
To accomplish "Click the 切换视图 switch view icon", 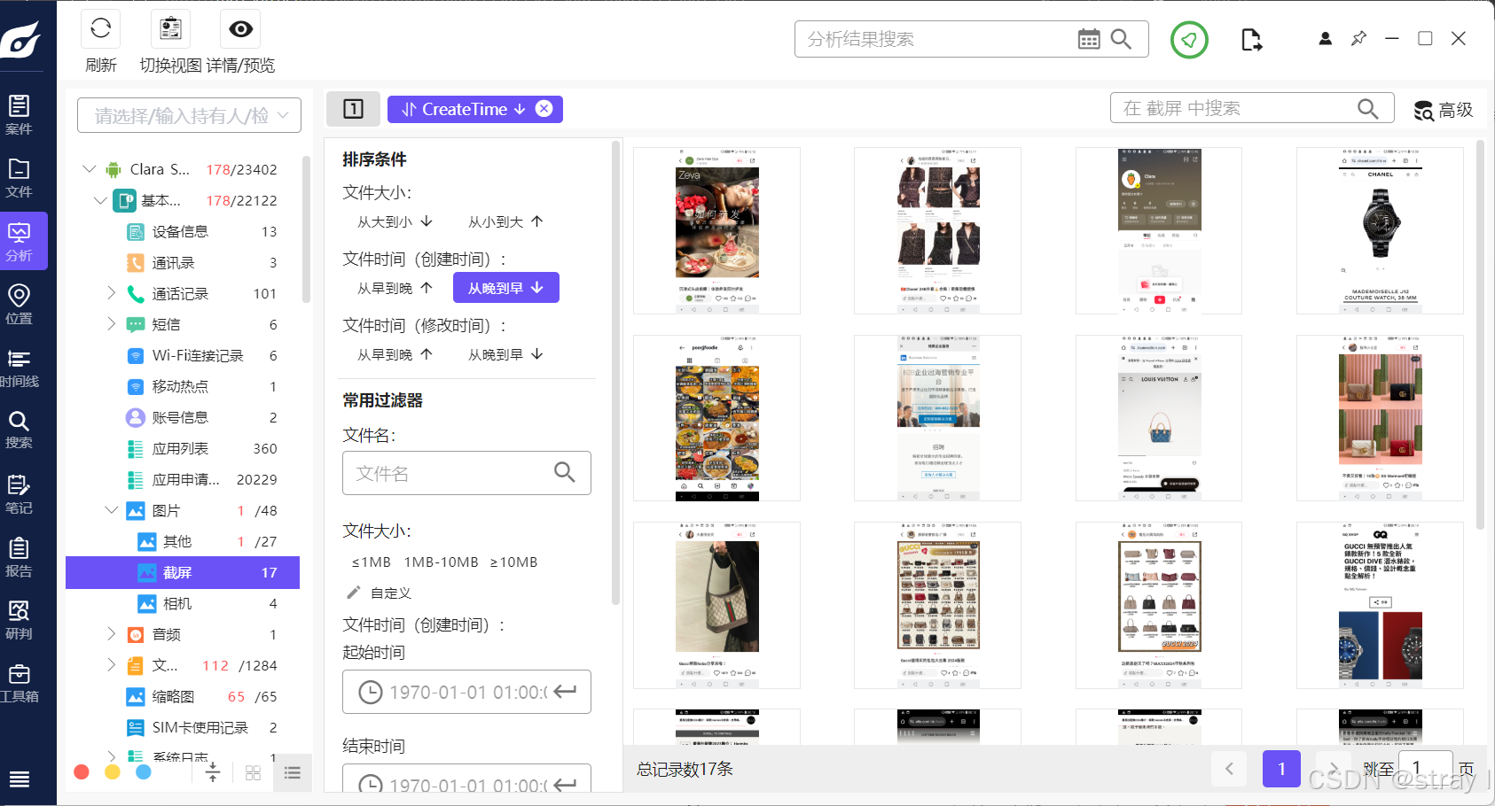I will tap(170, 28).
